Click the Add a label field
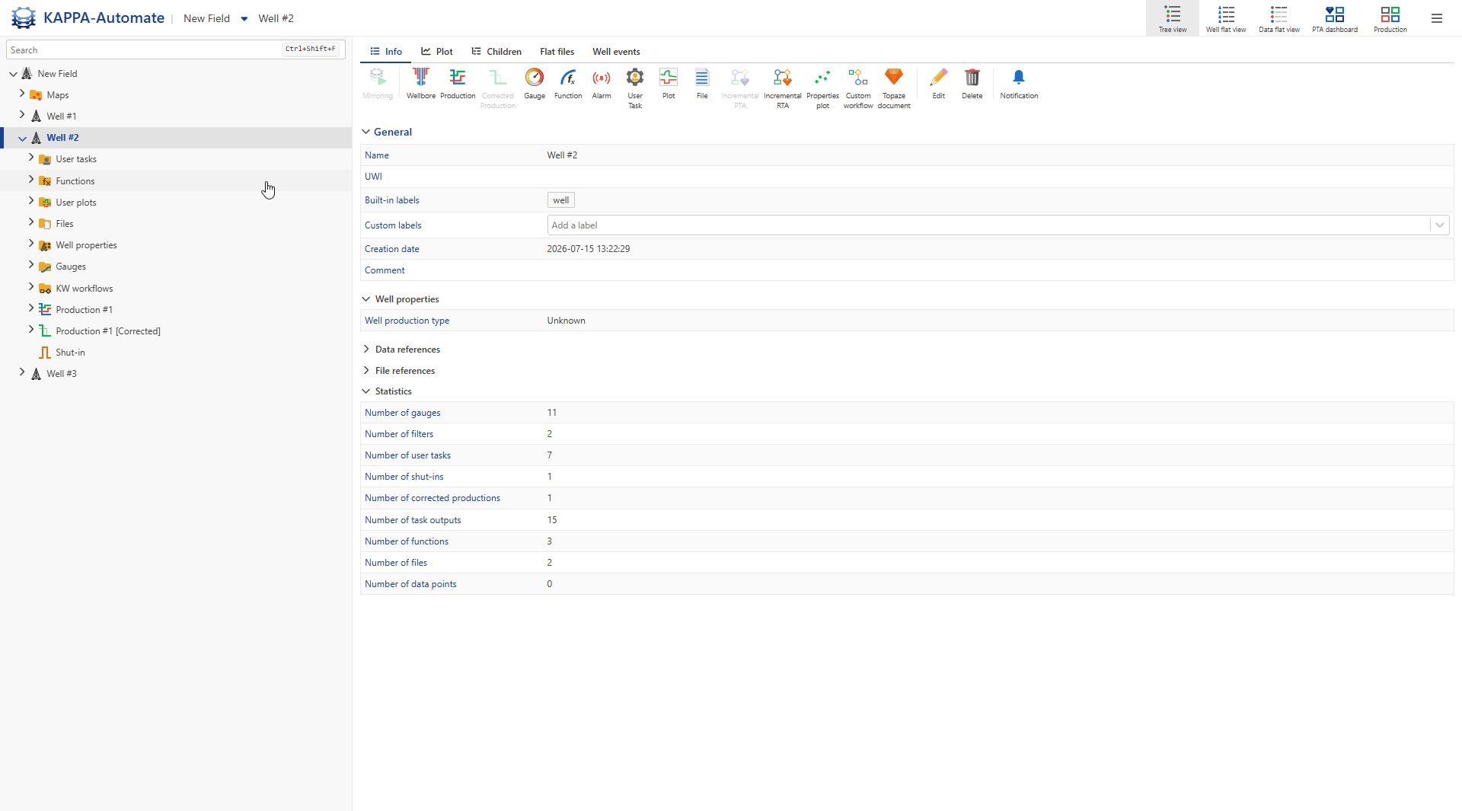1462x811 pixels. pos(988,225)
